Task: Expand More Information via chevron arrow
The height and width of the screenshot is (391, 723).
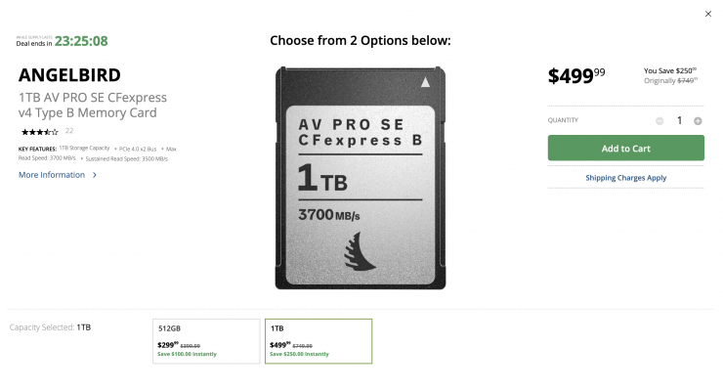Action: [x=95, y=175]
